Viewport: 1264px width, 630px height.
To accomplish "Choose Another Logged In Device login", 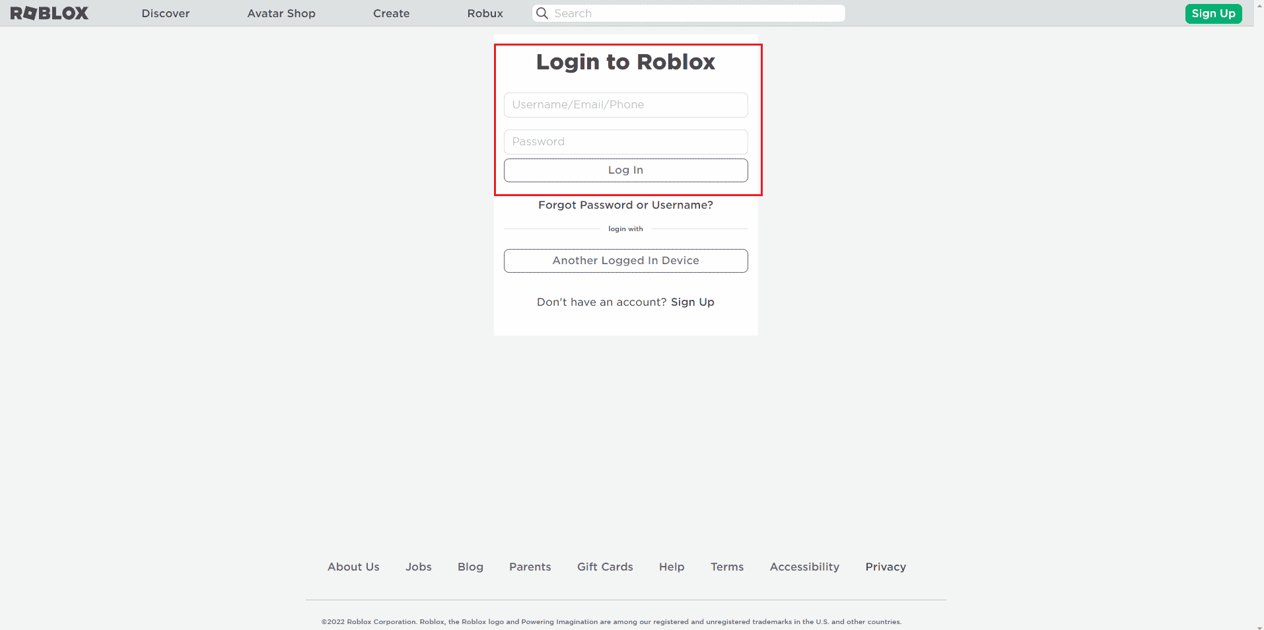I will (x=626, y=261).
